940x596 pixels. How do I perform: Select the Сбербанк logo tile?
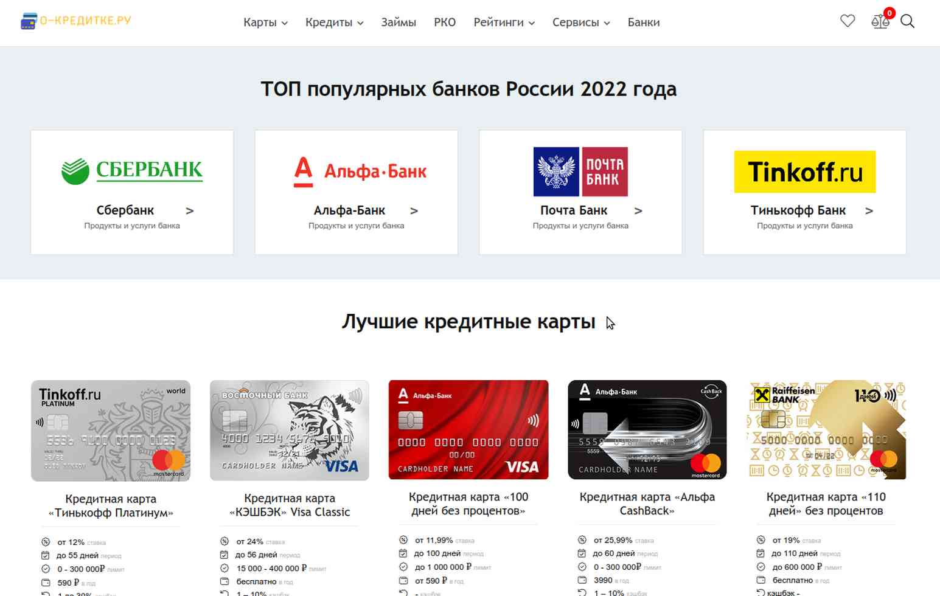[x=132, y=171]
